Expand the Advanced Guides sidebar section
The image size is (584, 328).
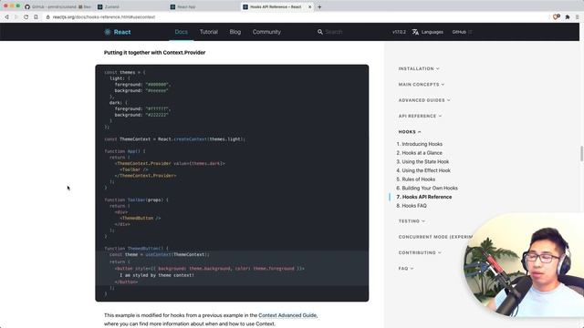[x=424, y=100]
